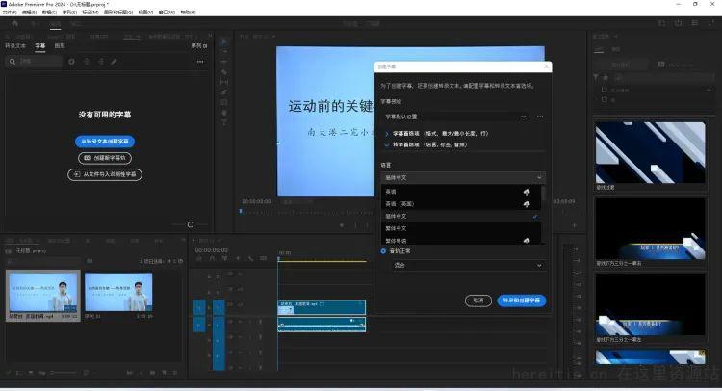Select the Pen tool
The width and height of the screenshot is (722, 391).
coord(224,92)
